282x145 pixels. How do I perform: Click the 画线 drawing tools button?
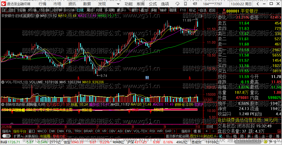pos(173,10)
